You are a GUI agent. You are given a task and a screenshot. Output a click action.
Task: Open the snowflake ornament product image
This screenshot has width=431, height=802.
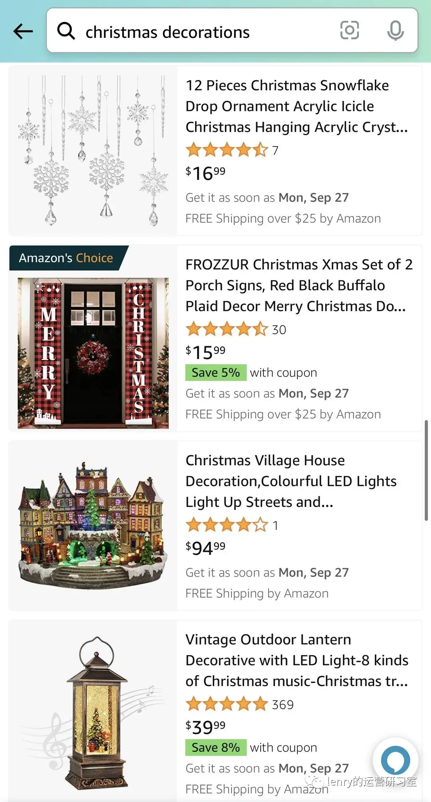93,151
